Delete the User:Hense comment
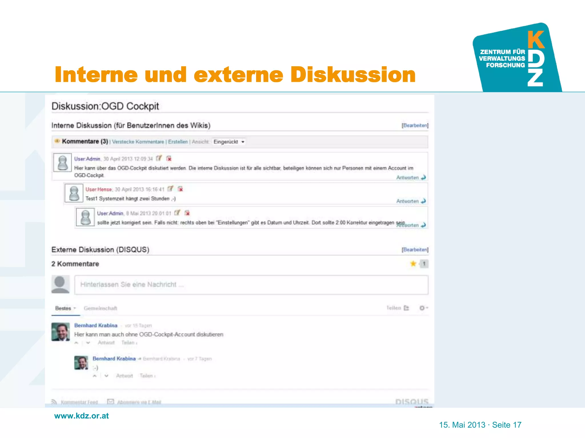585x438 pixels. [180, 189]
